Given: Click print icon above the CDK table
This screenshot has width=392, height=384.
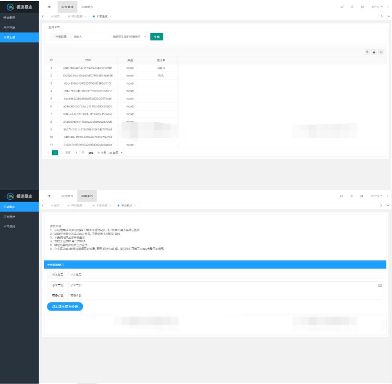Looking at the screenshot, I should click(374, 52).
